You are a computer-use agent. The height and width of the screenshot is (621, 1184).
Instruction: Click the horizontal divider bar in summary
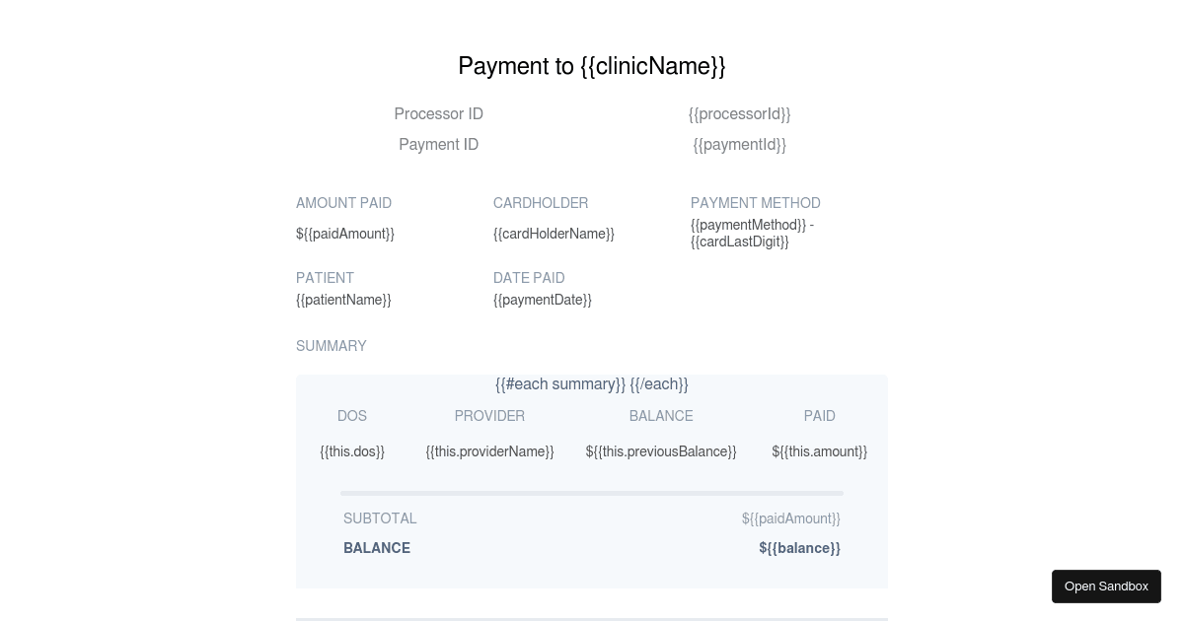(x=592, y=493)
